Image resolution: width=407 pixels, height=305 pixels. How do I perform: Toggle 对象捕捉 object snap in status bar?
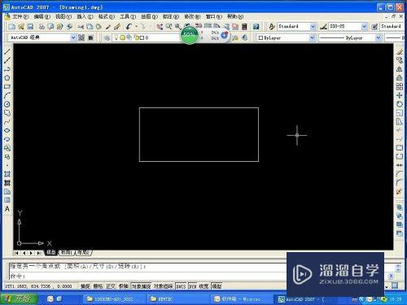tap(141, 286)
